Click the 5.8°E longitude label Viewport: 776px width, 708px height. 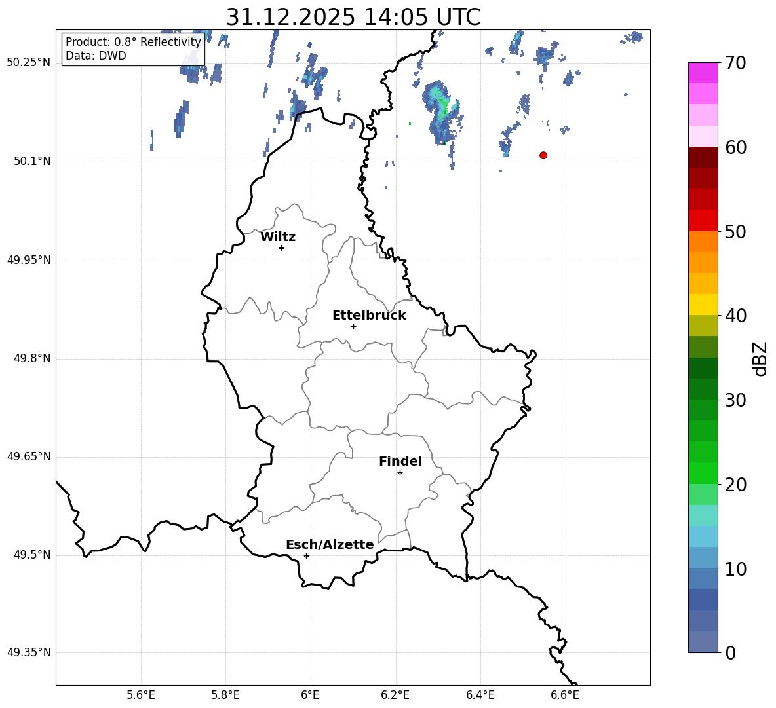(225, 695)
